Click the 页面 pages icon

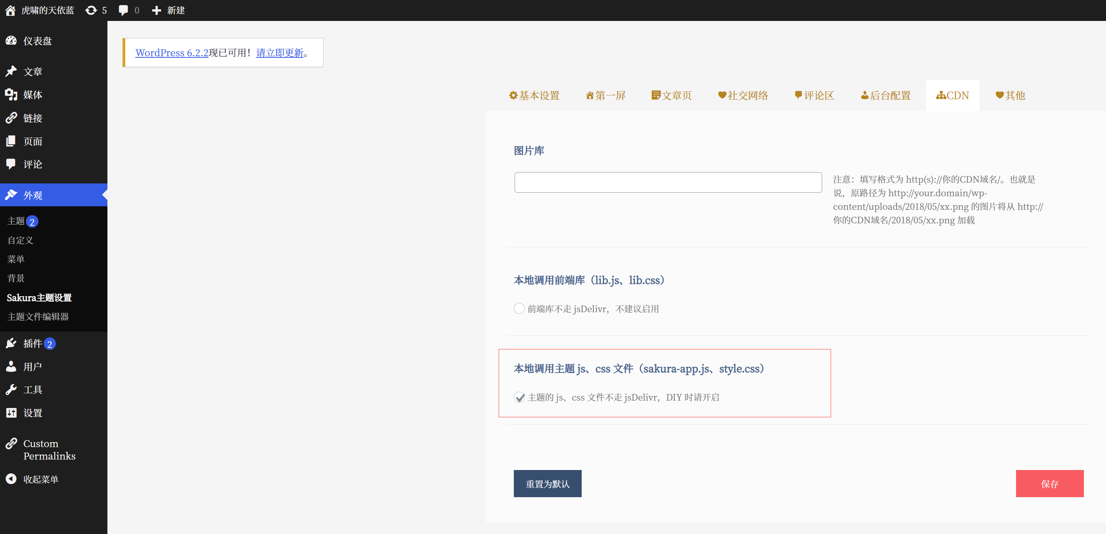tap(11, 141)
